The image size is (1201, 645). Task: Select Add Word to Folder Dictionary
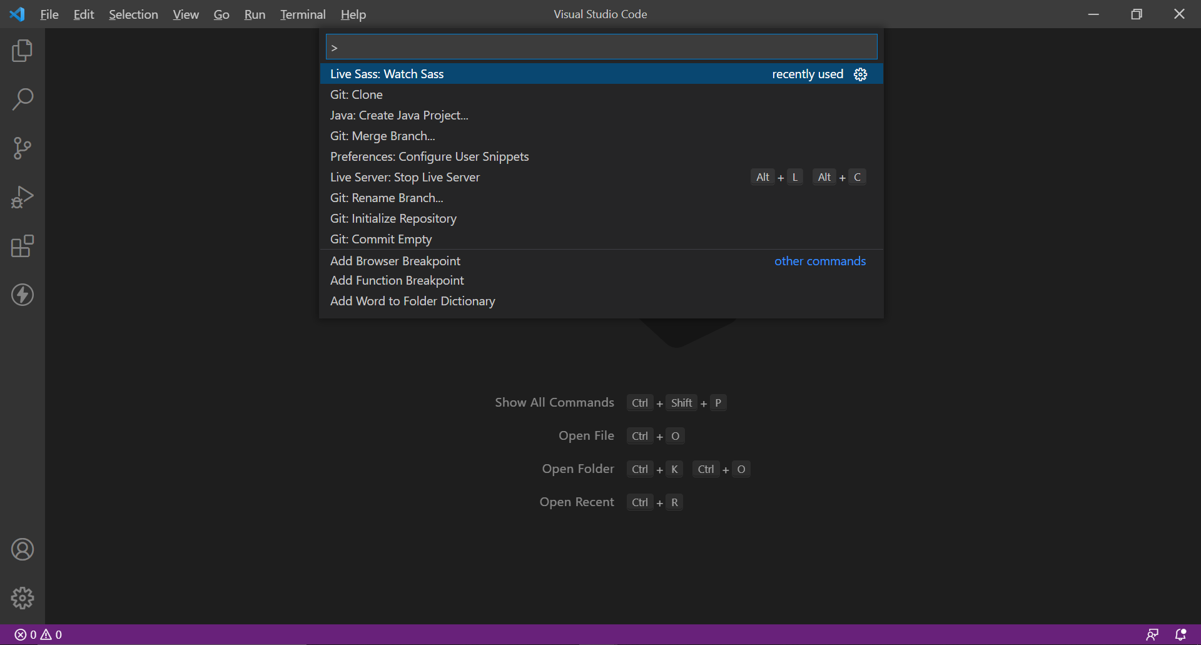(x=602, y=301)
